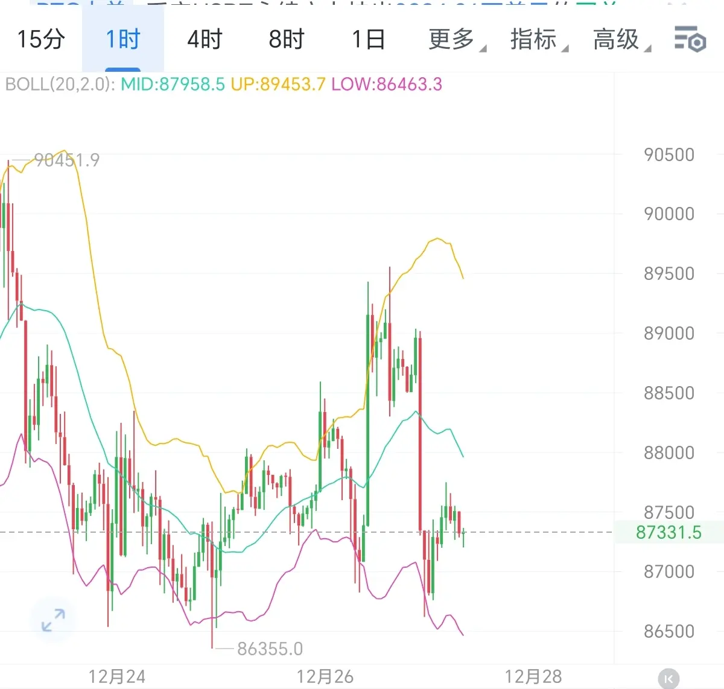Image resolution: width=724 pixels, height=689 pixels.
Task: Click the LOW:86463.3 value
Action: coord(387,84)
